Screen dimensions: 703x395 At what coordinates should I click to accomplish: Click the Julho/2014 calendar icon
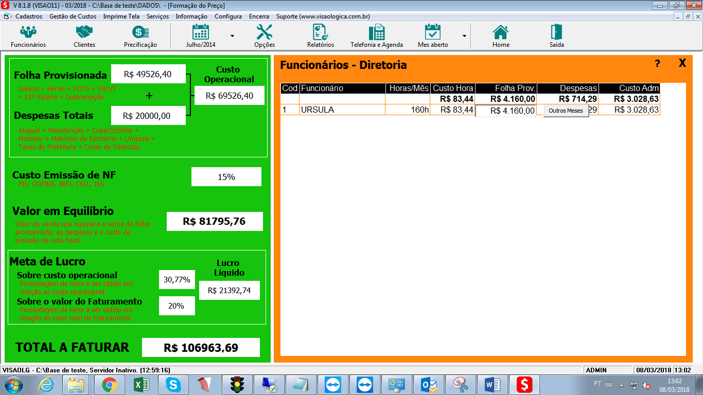201,32
